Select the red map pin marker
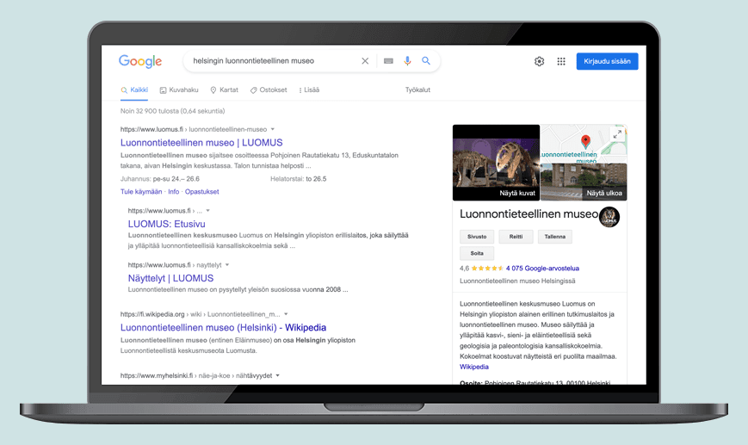The image size is (748, 445). coord(585,141)
